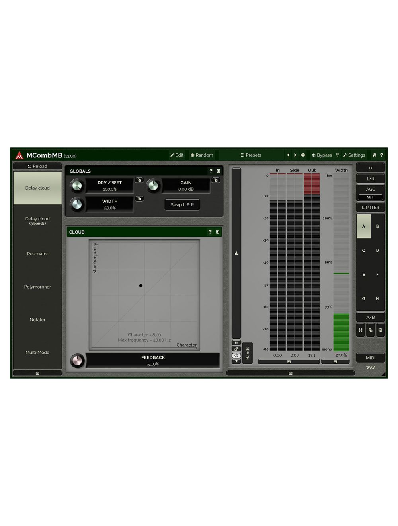Viewport: 398px width, 526px height.
Task: Click the Swap L & R button
Action: (182, 205)
